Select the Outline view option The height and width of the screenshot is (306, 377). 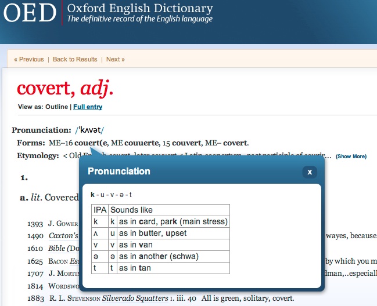[x=57, y=107]
